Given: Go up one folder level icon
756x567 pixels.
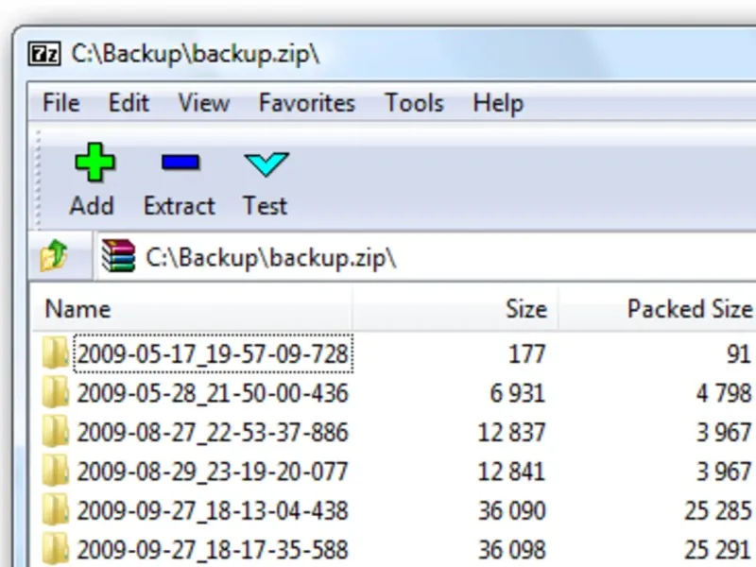Looking at the screenshot, I should click(54, 256).
